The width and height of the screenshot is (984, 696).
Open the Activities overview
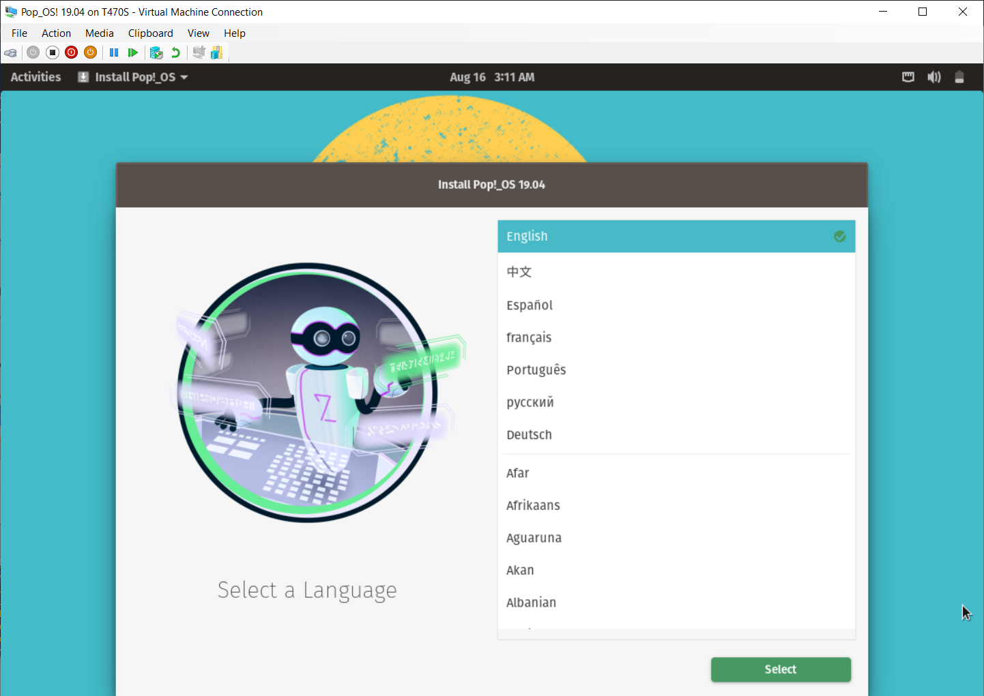[x=35, y=77]
